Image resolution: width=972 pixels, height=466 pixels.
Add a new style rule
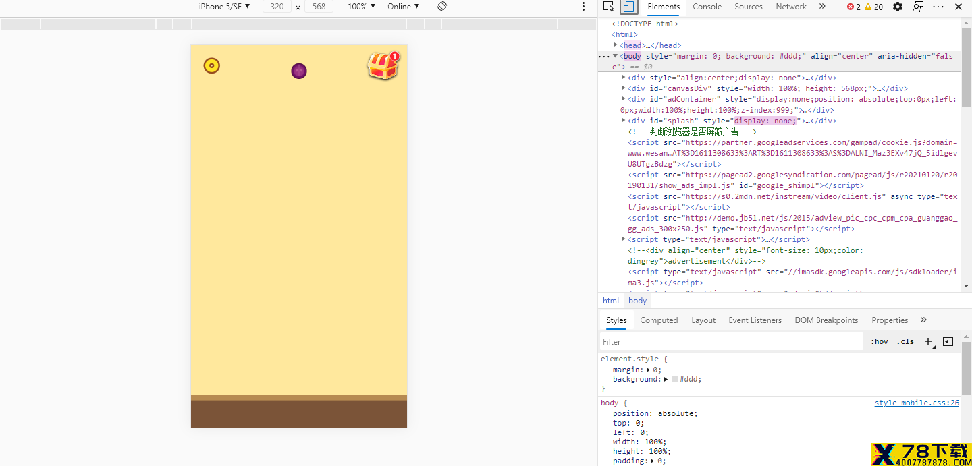point(928,341)
